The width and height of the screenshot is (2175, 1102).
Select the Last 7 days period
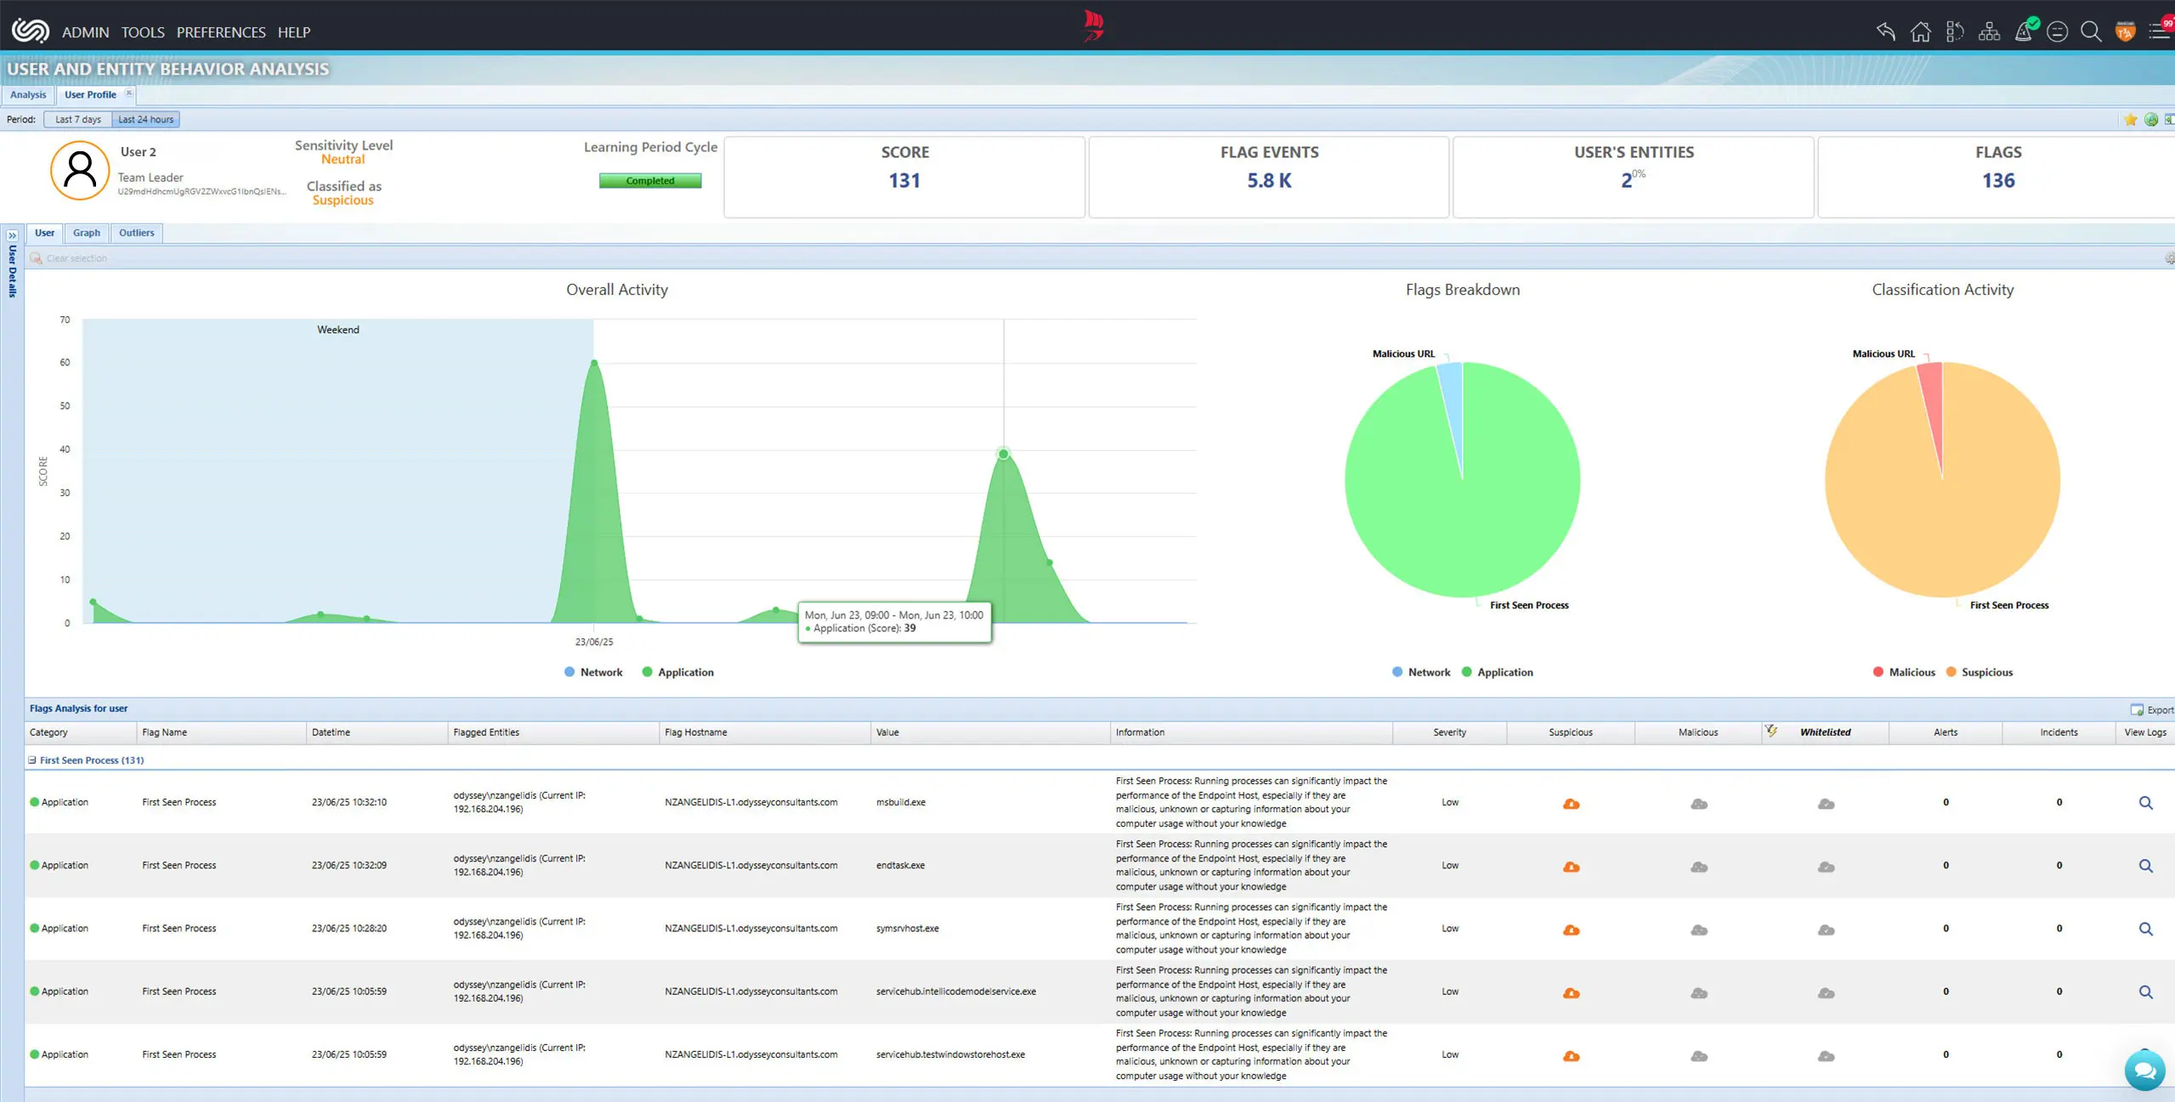[x=77, y=120]
